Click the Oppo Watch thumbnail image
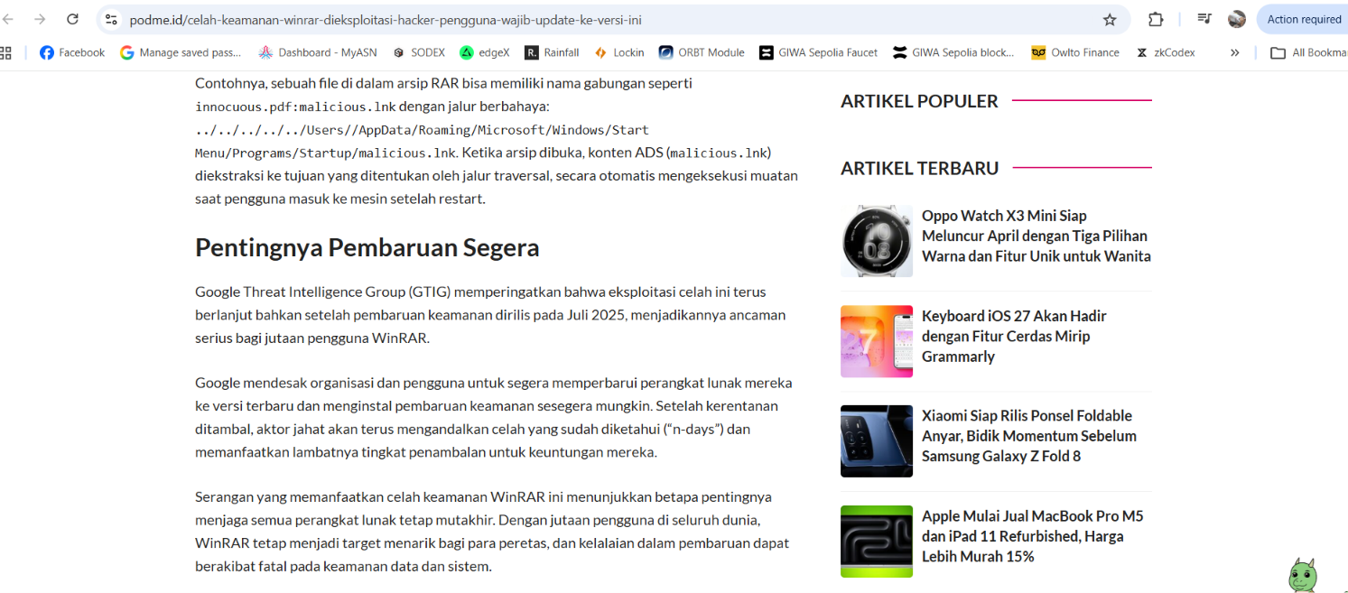The height and width of the screenshot is (593, 1348). 877,241
